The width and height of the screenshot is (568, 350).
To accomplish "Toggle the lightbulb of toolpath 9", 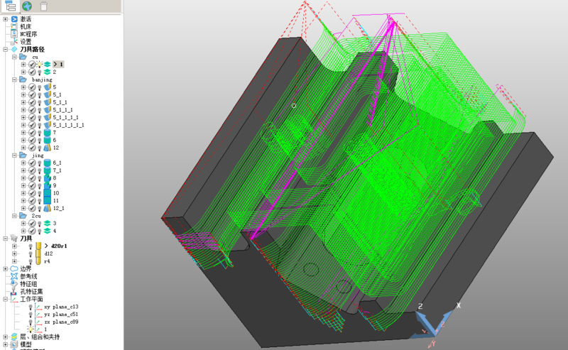I will 40,185.
